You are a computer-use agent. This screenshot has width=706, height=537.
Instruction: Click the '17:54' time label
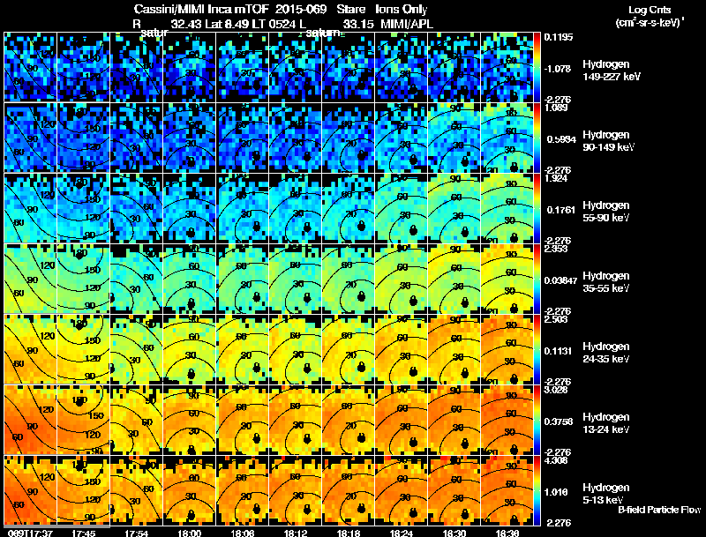point(137,533)
